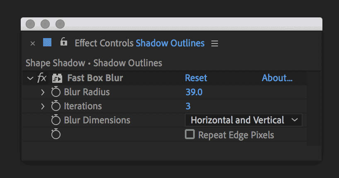Collapse the Fast Box Blur effect
This screenshot has height=178, width=339.
[x=29, y=78]
